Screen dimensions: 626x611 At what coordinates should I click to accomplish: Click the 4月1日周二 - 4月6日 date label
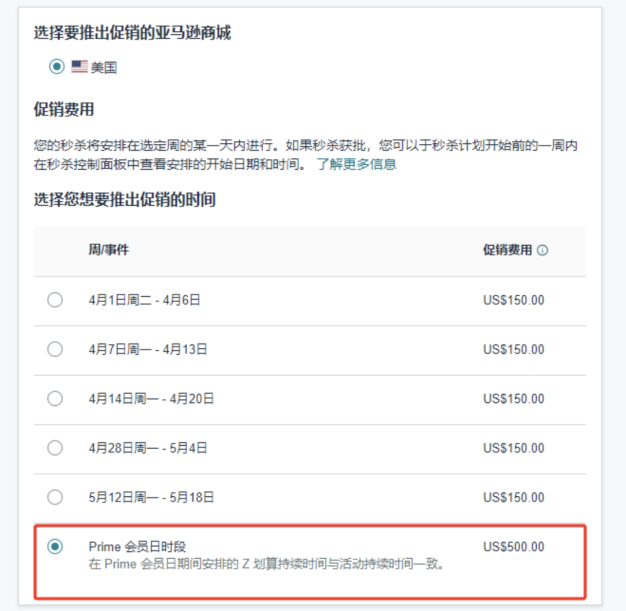click(144, 300)
